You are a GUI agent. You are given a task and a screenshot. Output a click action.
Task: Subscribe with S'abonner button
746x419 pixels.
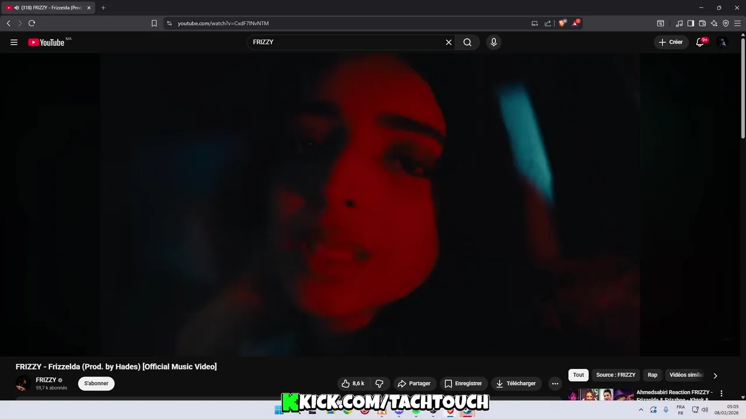tap(96, 384)
